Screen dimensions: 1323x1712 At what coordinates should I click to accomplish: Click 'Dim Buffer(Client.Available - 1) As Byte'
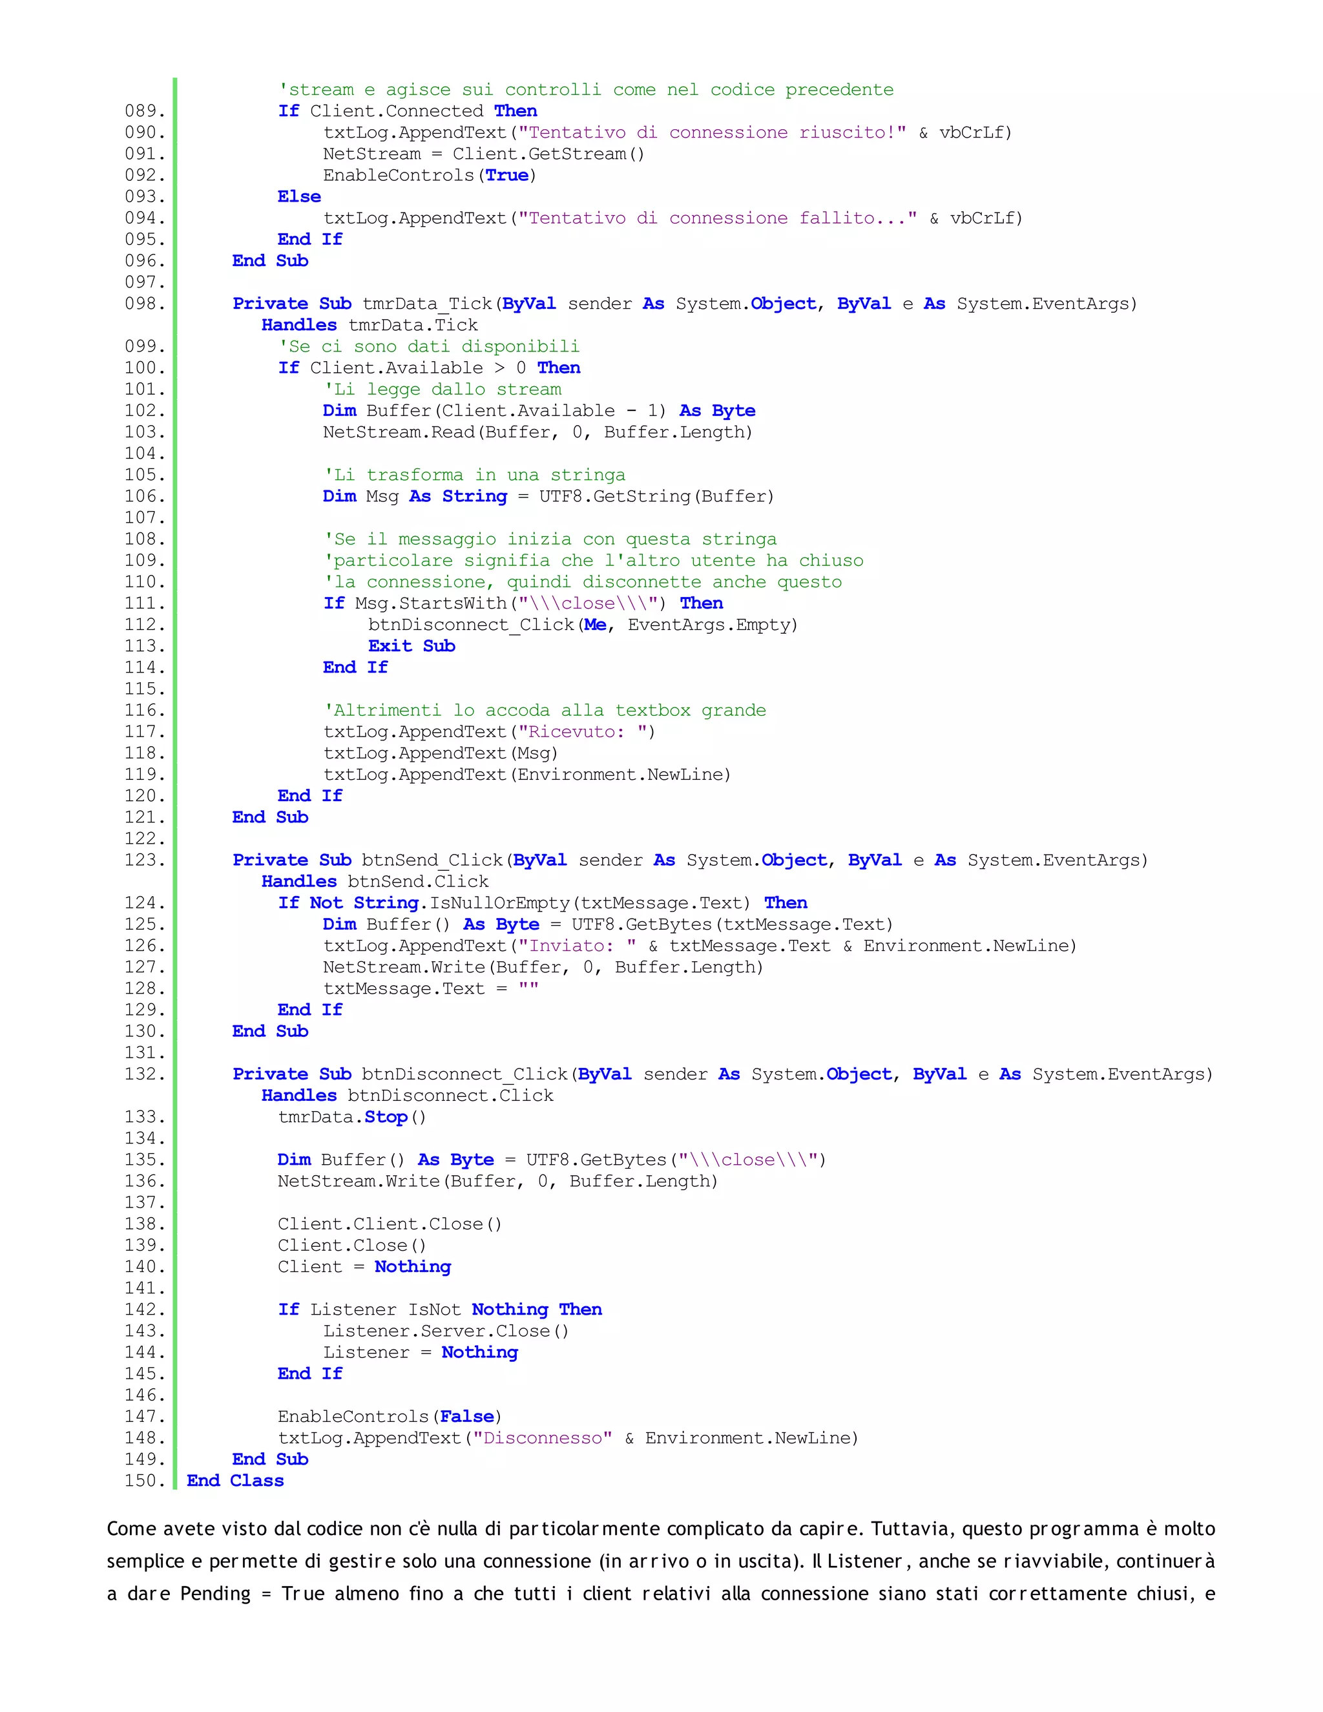[539, 411]
